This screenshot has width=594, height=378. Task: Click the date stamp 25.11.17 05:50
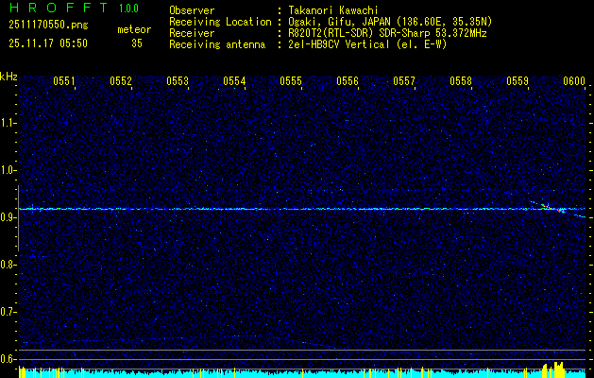click(48, 43)
